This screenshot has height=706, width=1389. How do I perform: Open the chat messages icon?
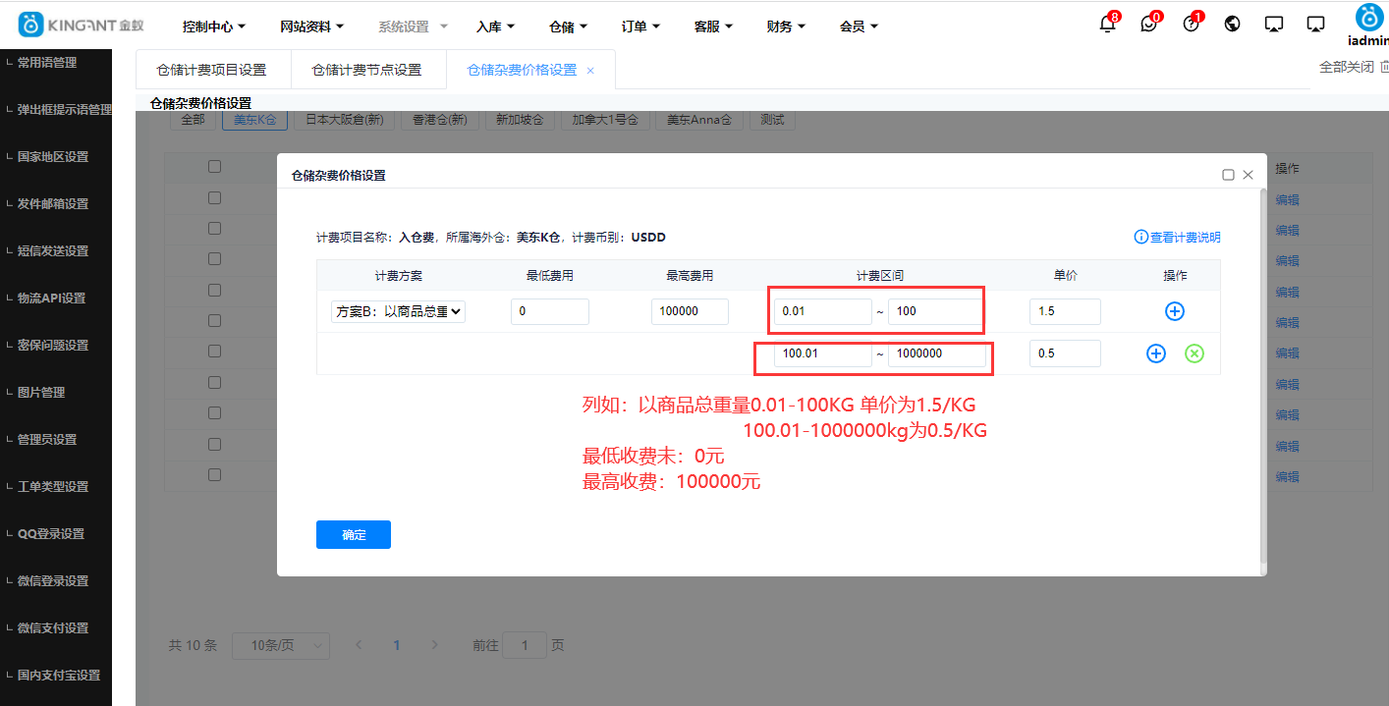tap(1148, 24)
